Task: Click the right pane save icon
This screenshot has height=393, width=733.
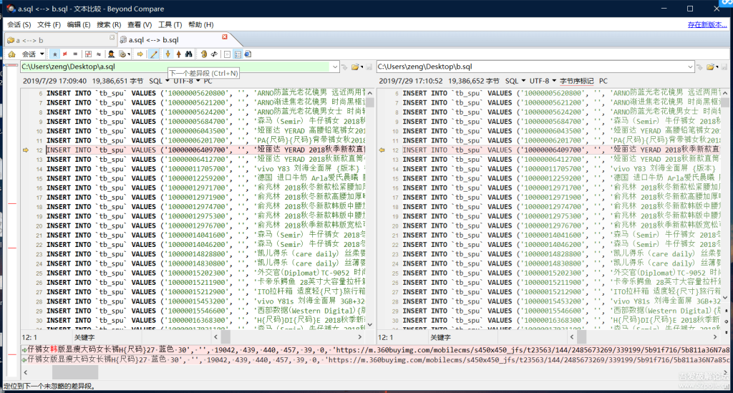Action: click(724, 67)
